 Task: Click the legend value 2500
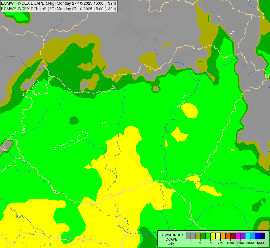[x=250, y=243]
